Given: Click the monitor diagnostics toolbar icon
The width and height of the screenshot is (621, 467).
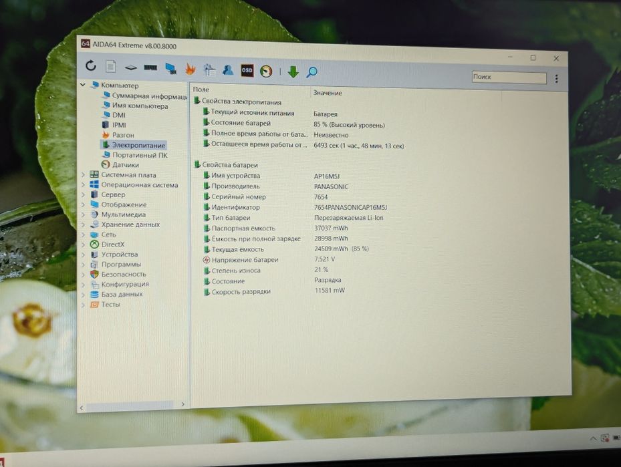Looking at the screenshot, I should coord(170,68).
